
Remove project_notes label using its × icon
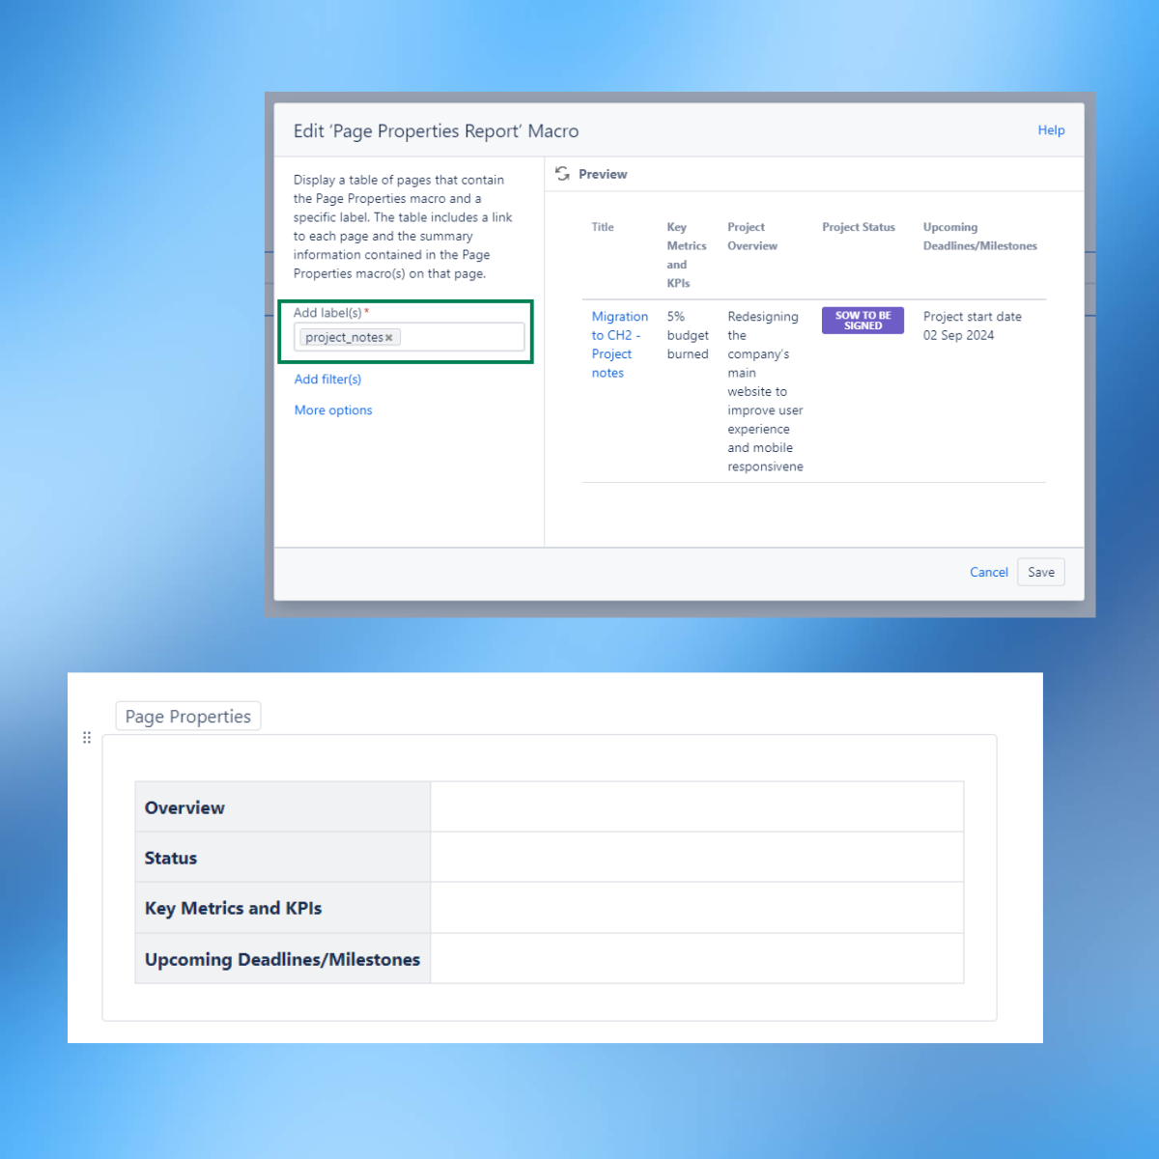coord(390,337)
